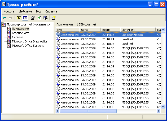167x121 pixels.
Task: Select the root Просмотр событий (локальных) node
Action: coord(28,24)
